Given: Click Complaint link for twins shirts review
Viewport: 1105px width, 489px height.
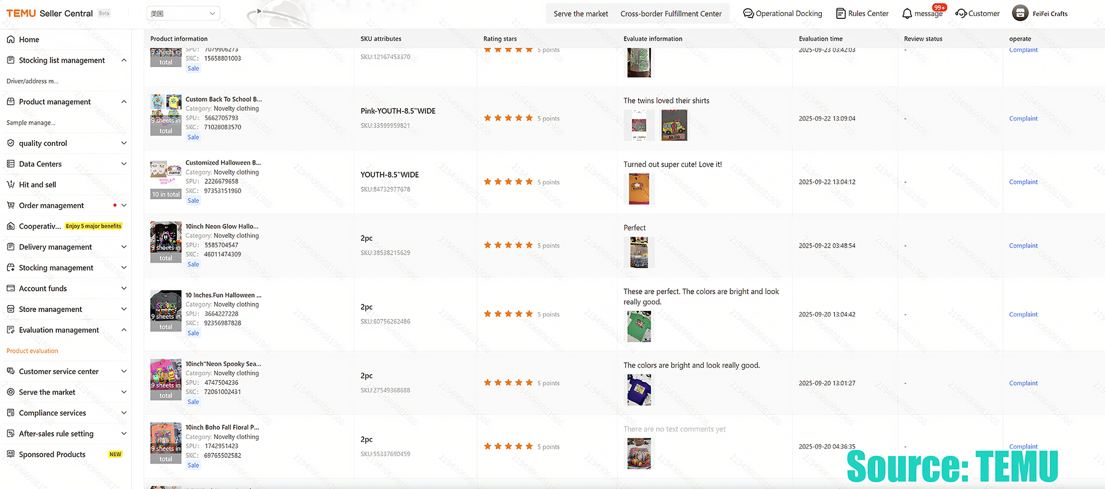Looking at the screenshot, I should (1023, 118).
